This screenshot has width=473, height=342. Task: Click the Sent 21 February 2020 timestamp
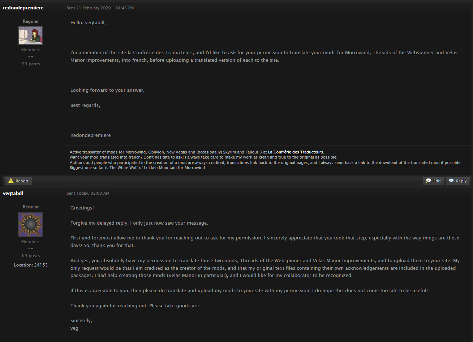coord(100,8)
